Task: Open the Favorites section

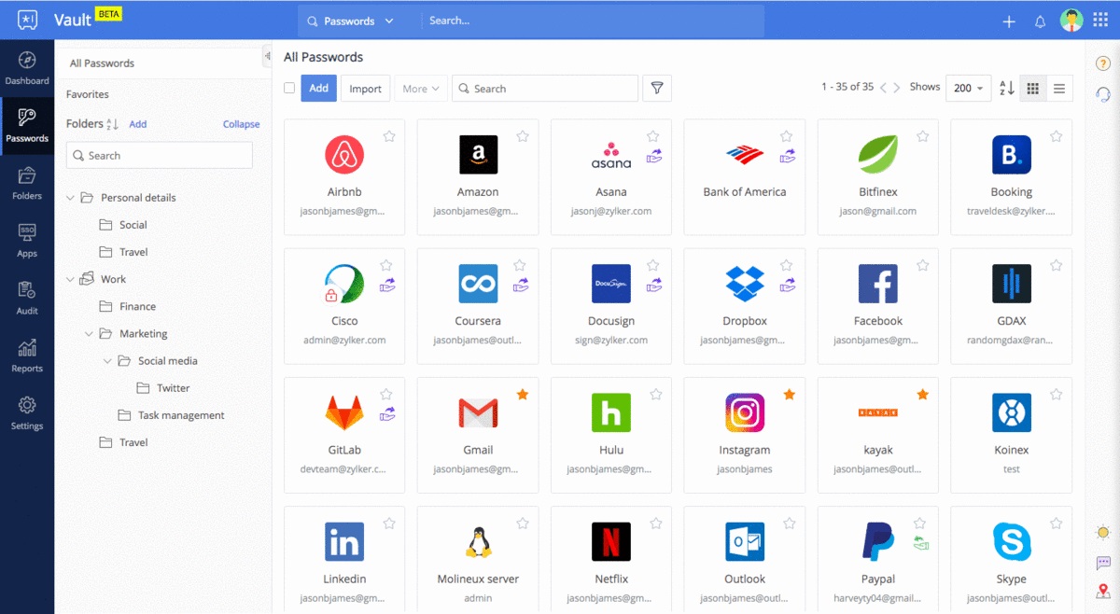Action: (87, 93)
